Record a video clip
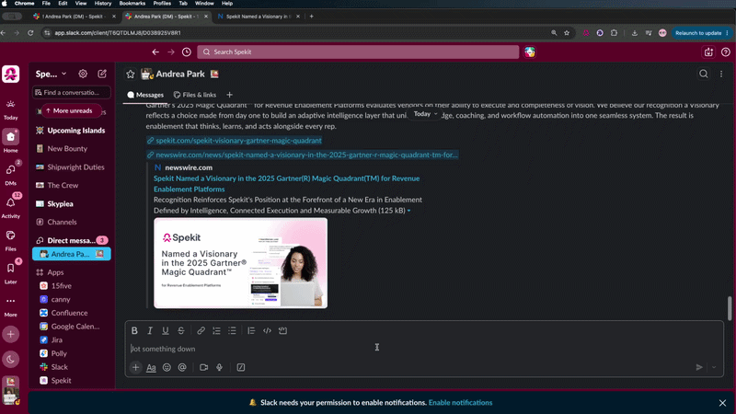Viewport: 736px width, 414px height. [x=203, y=367]
